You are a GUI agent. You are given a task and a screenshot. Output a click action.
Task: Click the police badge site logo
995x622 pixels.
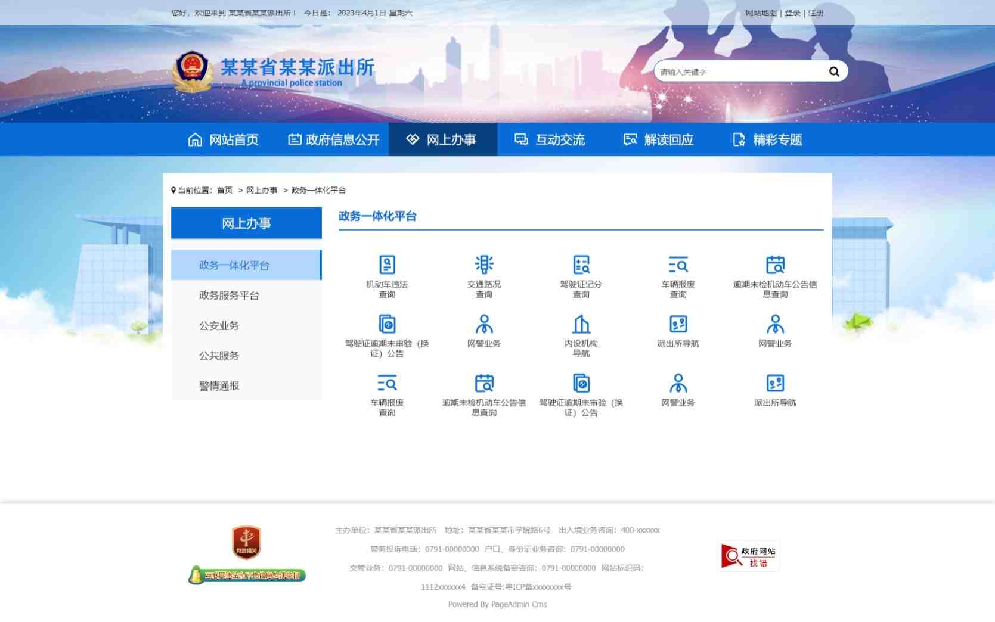point(191,71)
